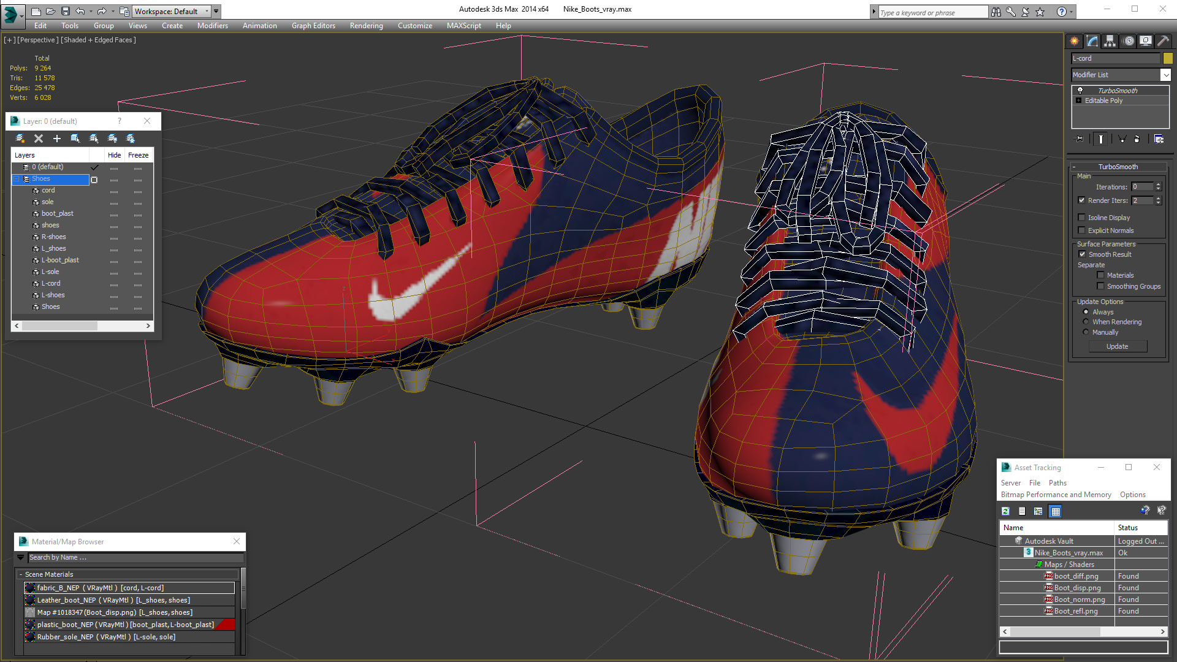Open the Graph Editors menu
Screen dimensions: 1177x662
coord(313,26)
